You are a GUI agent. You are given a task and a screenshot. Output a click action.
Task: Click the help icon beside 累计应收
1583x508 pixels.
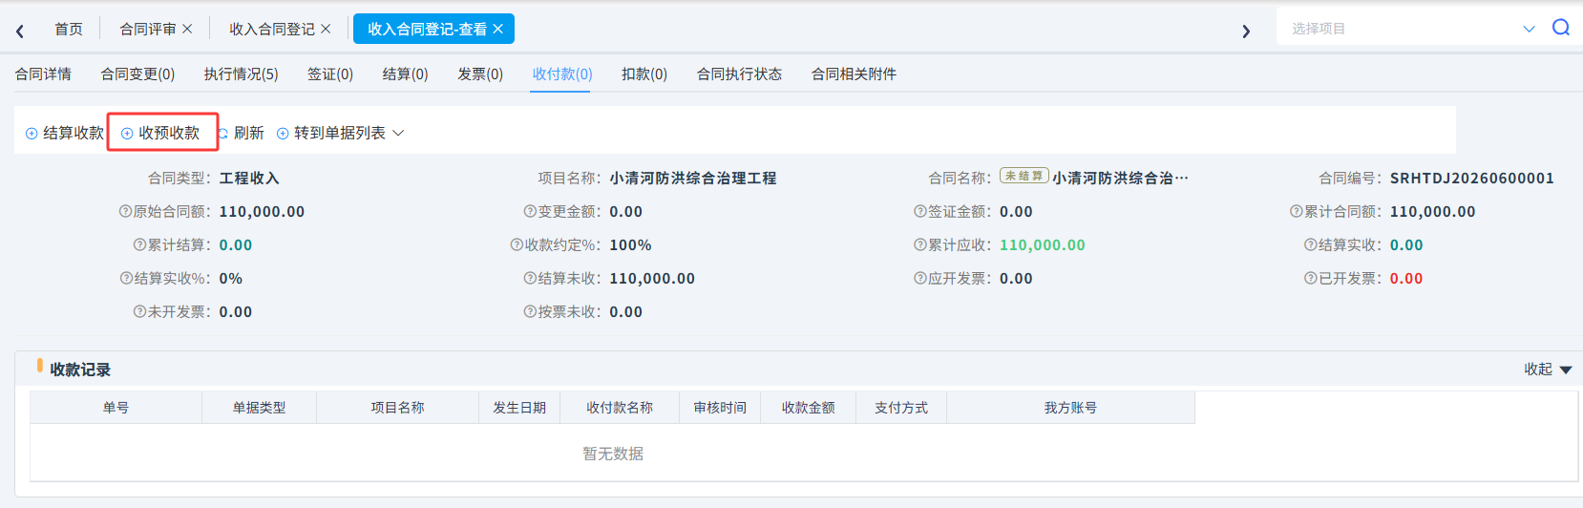click(x=920, y=244)
